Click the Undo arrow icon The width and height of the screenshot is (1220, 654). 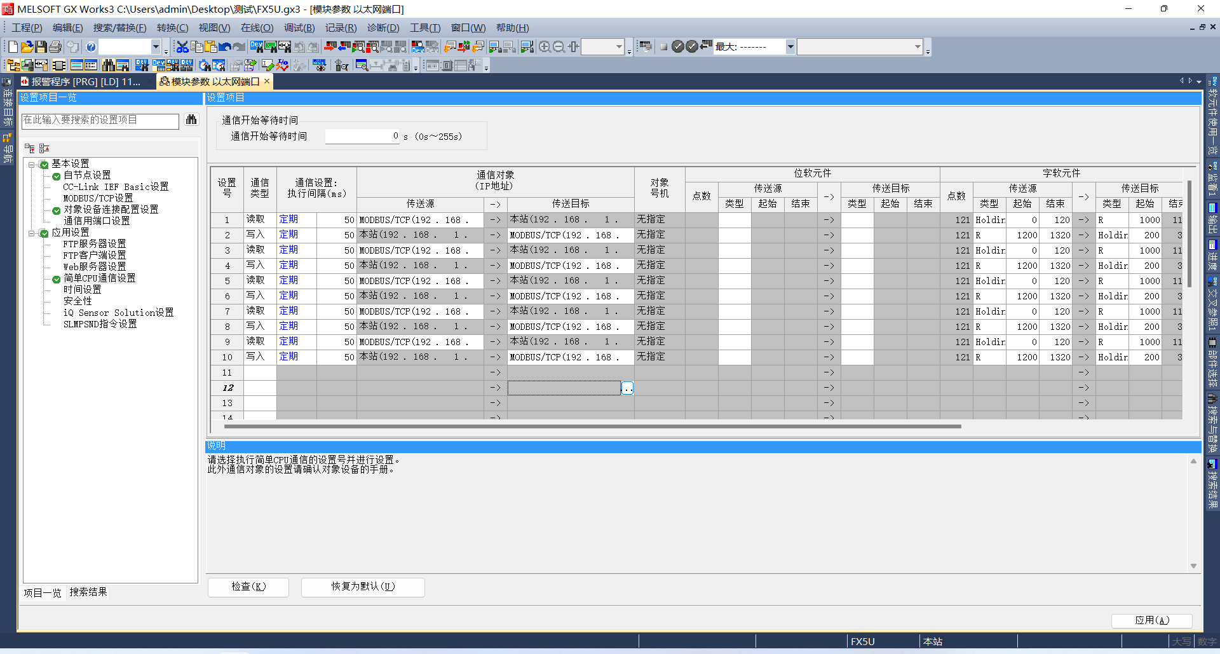coord(225,47)
